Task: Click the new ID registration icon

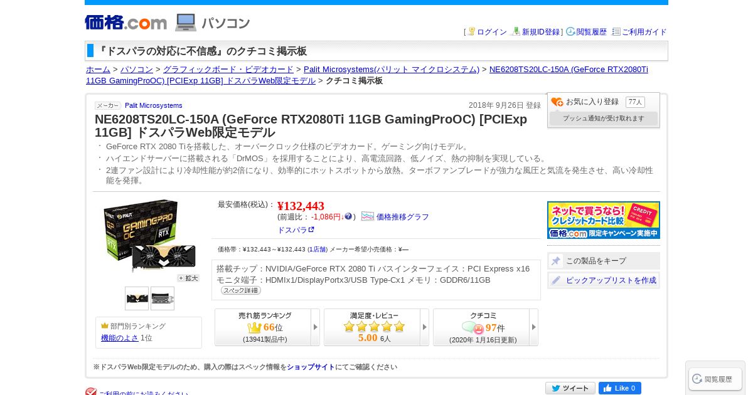Action: (516, 31)
